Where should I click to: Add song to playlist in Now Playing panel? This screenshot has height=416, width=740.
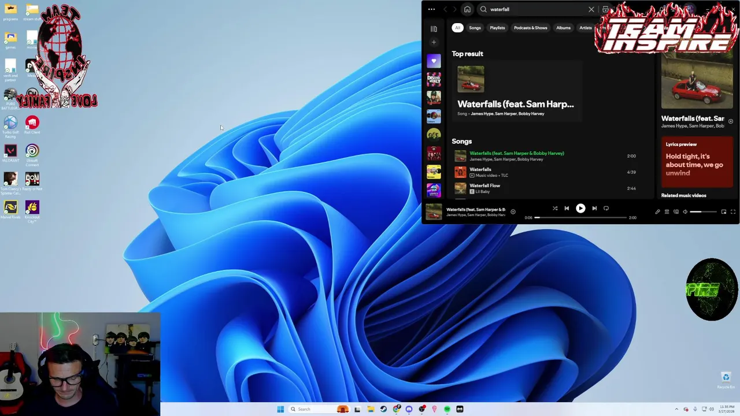(x=730, y=121)
